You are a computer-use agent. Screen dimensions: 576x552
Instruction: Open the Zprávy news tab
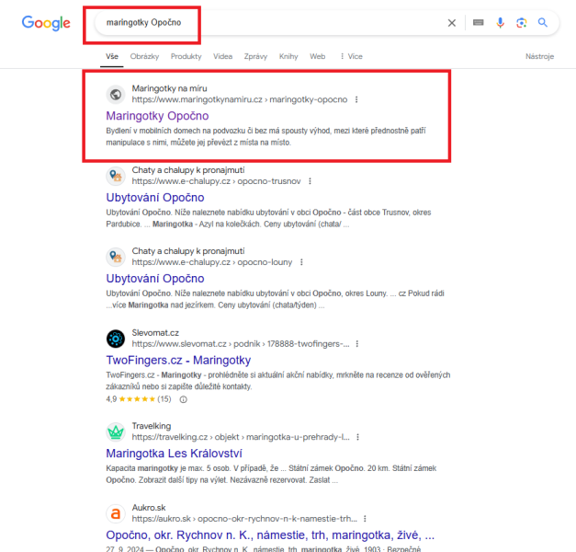click(x=255, y=56)
